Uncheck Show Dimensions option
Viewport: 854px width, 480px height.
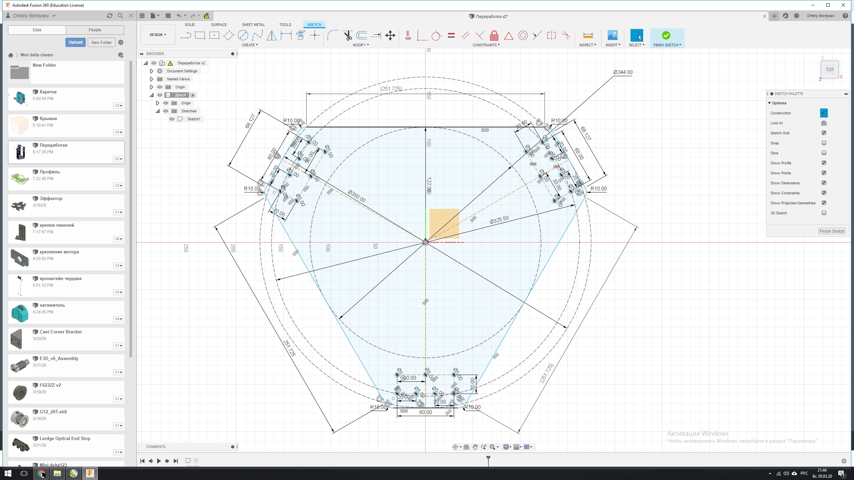click(824, 183)
